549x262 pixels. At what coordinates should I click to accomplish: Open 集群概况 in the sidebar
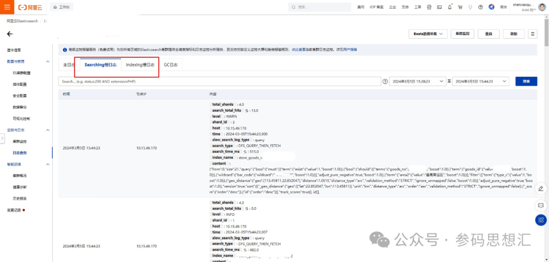20,176
